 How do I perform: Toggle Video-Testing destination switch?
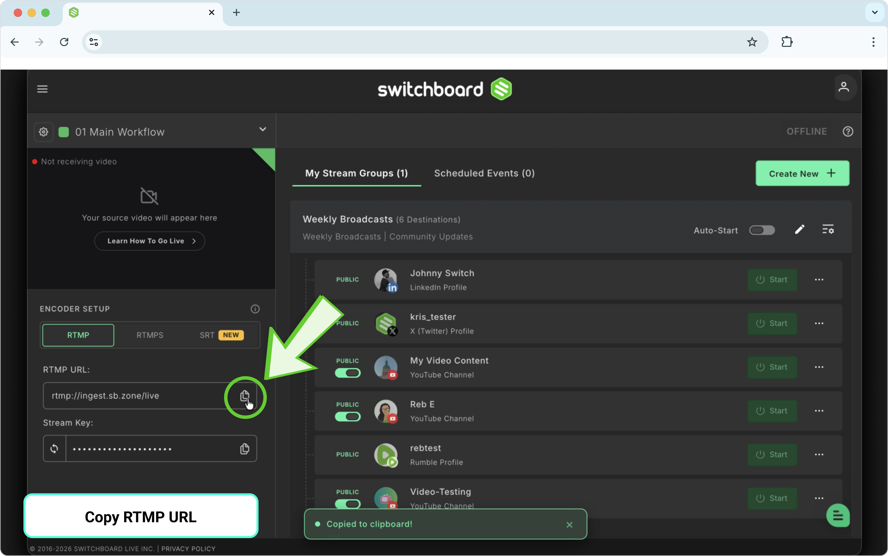point(347,504)
